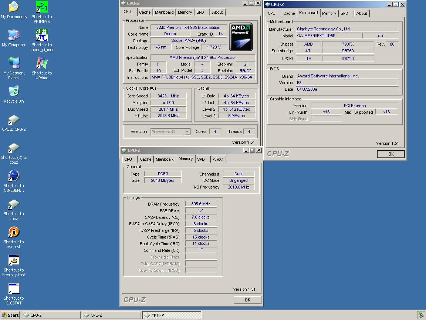Click the AMD Phenom II logo image
The image size is (426, 320).
pos(241,37)
